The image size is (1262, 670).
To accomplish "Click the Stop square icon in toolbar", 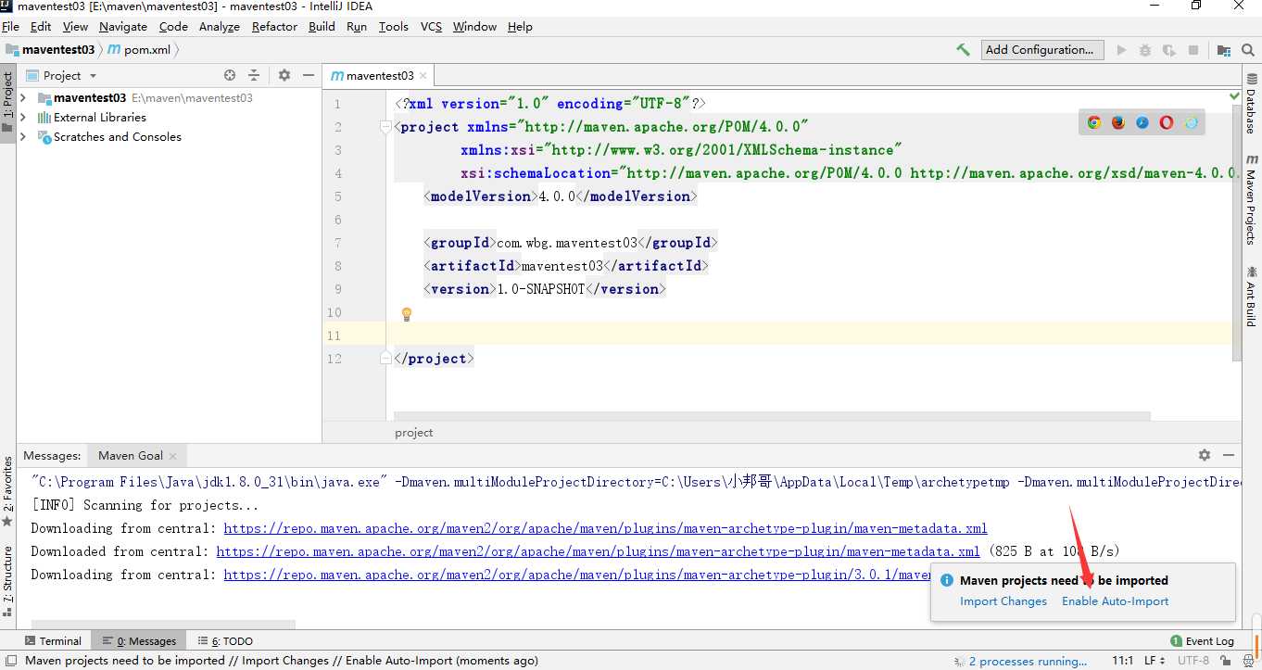I will pos(1193,50).
